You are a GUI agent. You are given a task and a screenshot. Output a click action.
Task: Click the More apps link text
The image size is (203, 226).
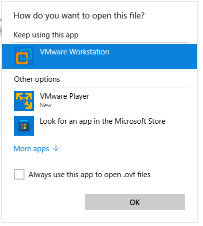31,149
